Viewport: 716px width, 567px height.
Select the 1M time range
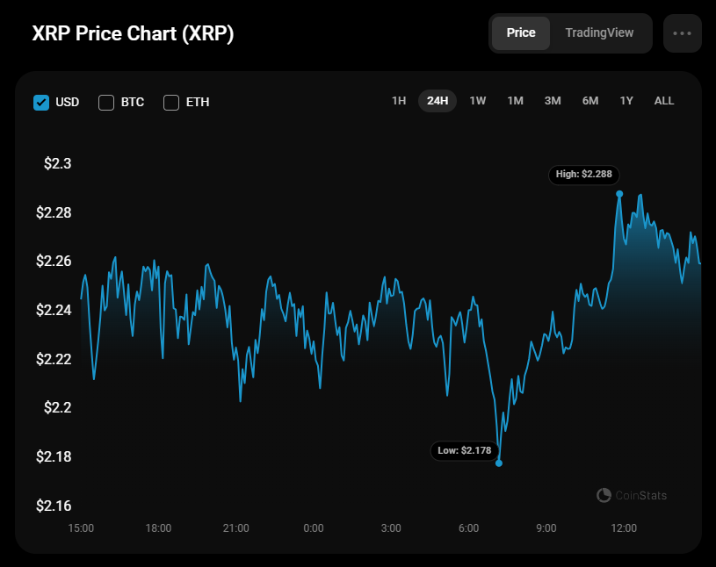coord(515,101)
